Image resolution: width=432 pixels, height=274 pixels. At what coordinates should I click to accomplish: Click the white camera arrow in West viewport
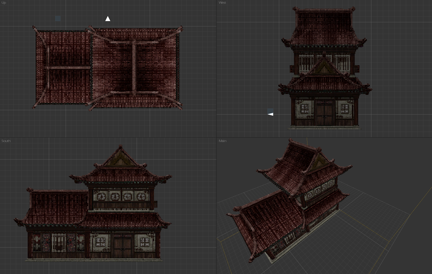pyautogui.click(x=270, y=114)
